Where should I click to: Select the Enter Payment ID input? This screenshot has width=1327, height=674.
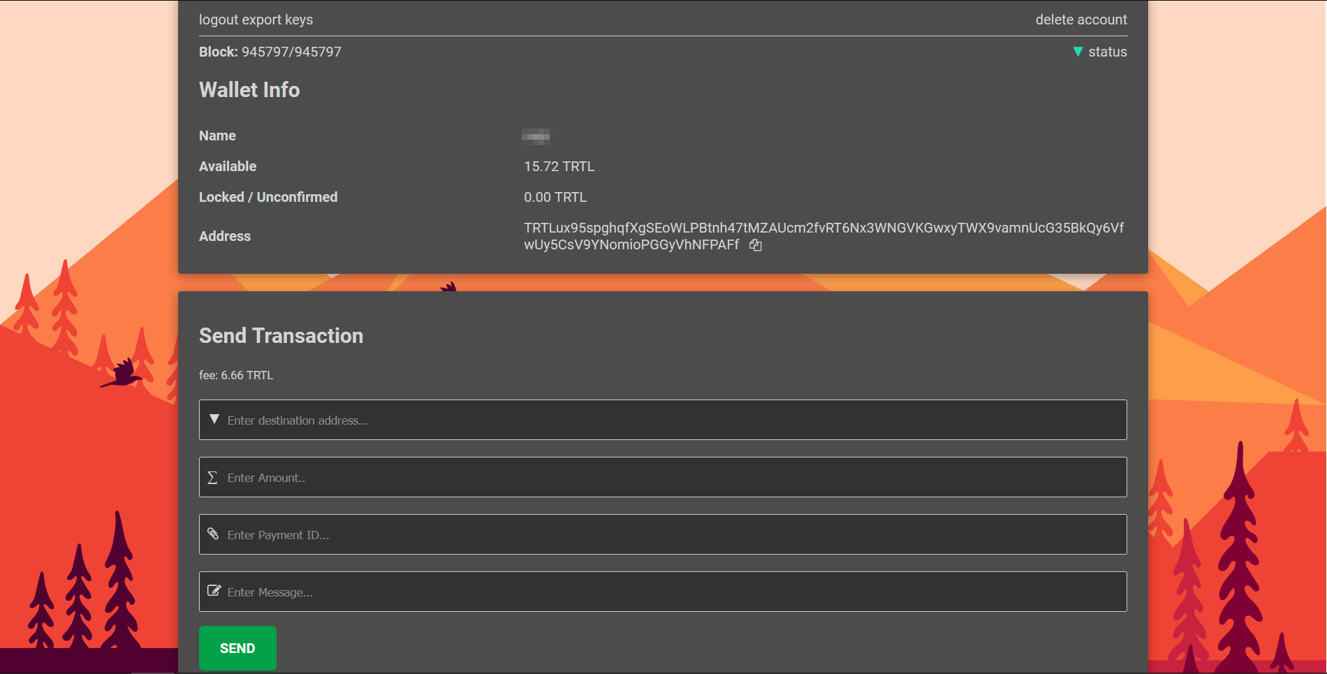coord(670,535)
